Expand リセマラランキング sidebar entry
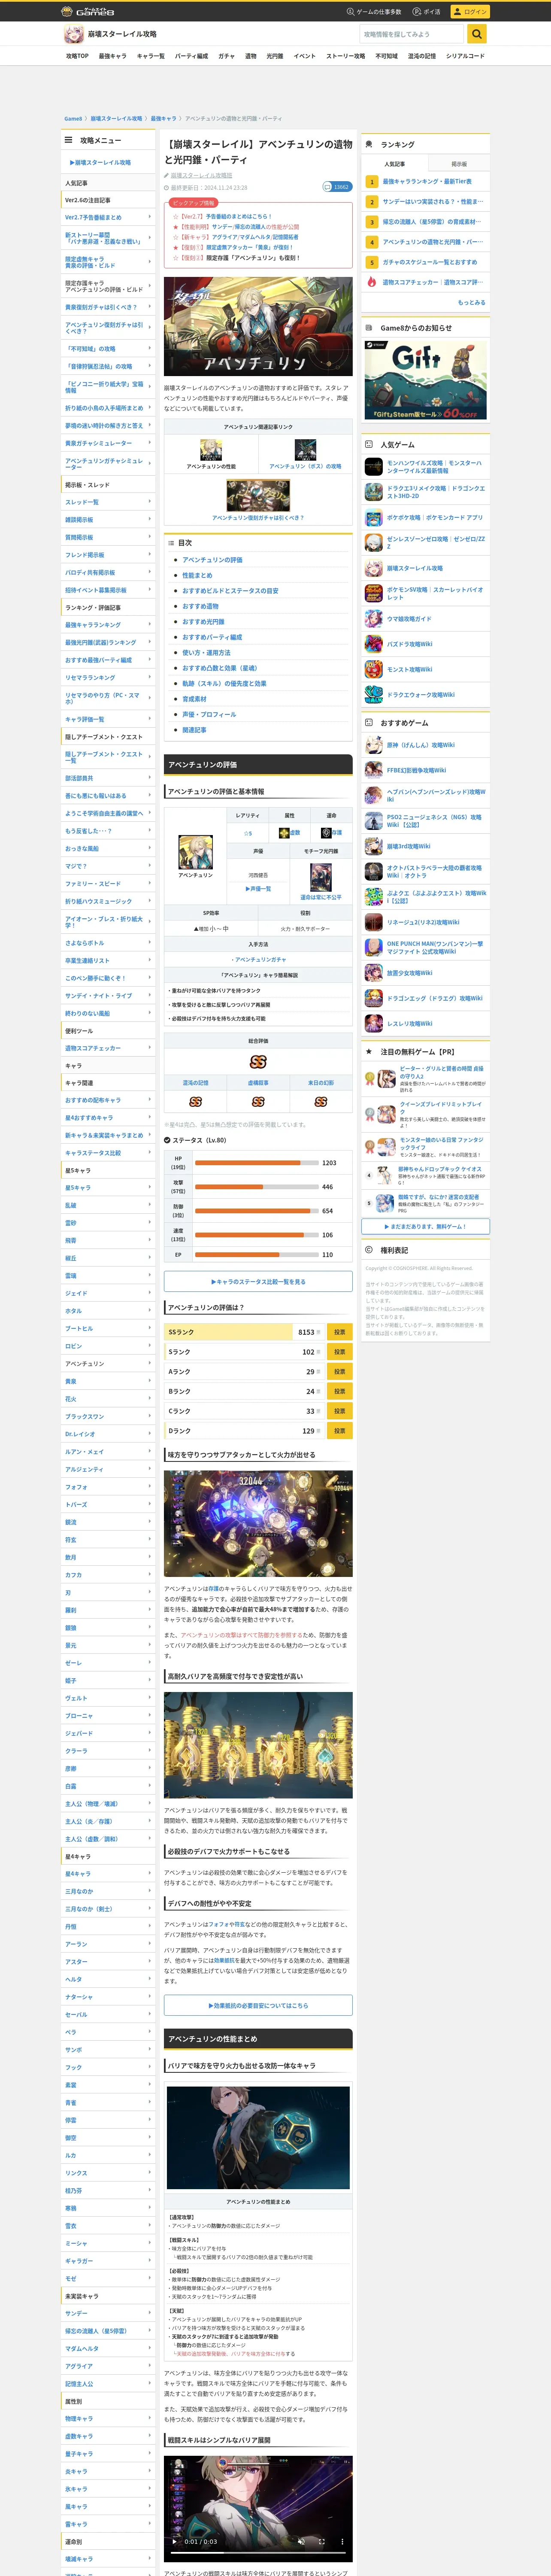Image resolution: width=551 pixels, height=2576 pixels. 108,678
